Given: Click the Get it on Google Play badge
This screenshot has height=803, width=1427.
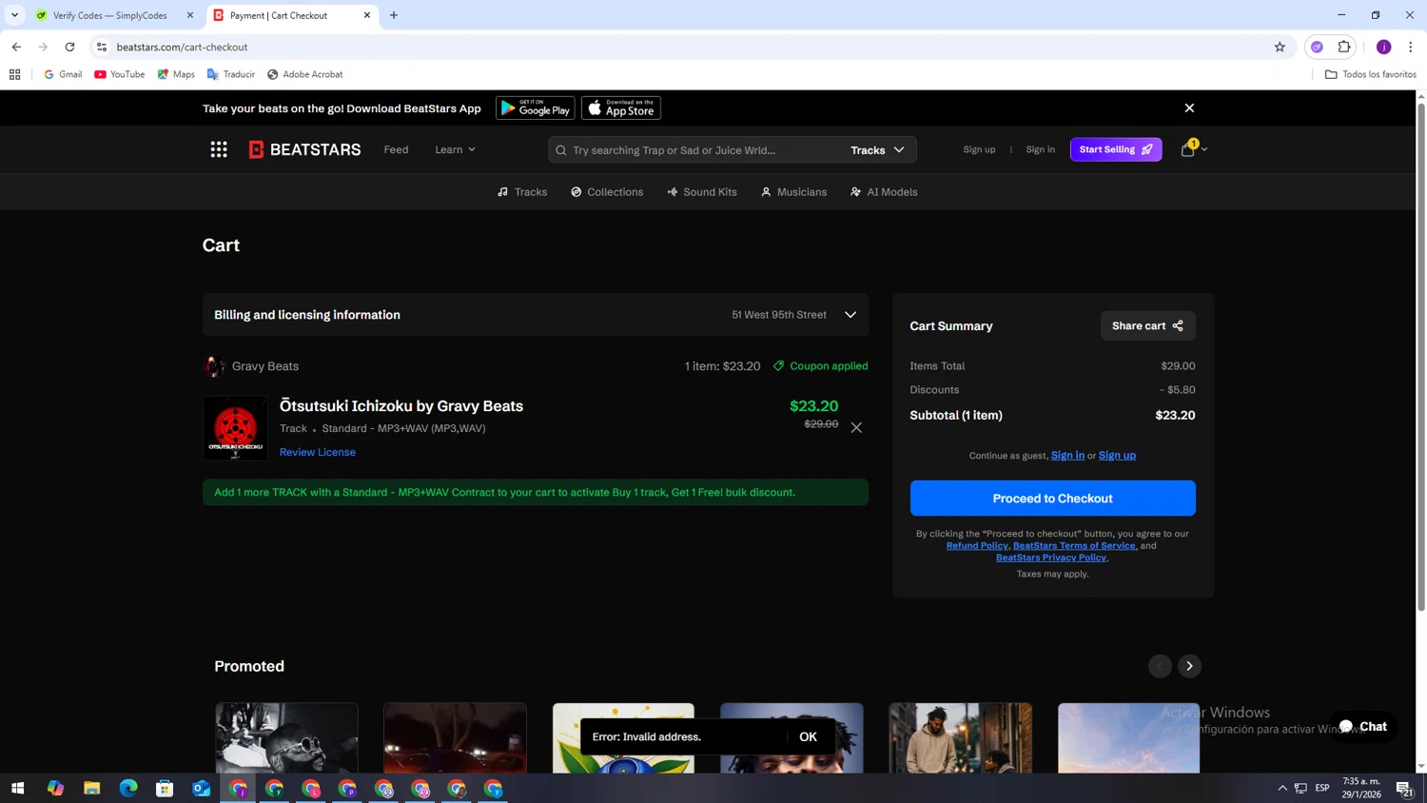Looking at the screenshot, I should tap(536, 108).
